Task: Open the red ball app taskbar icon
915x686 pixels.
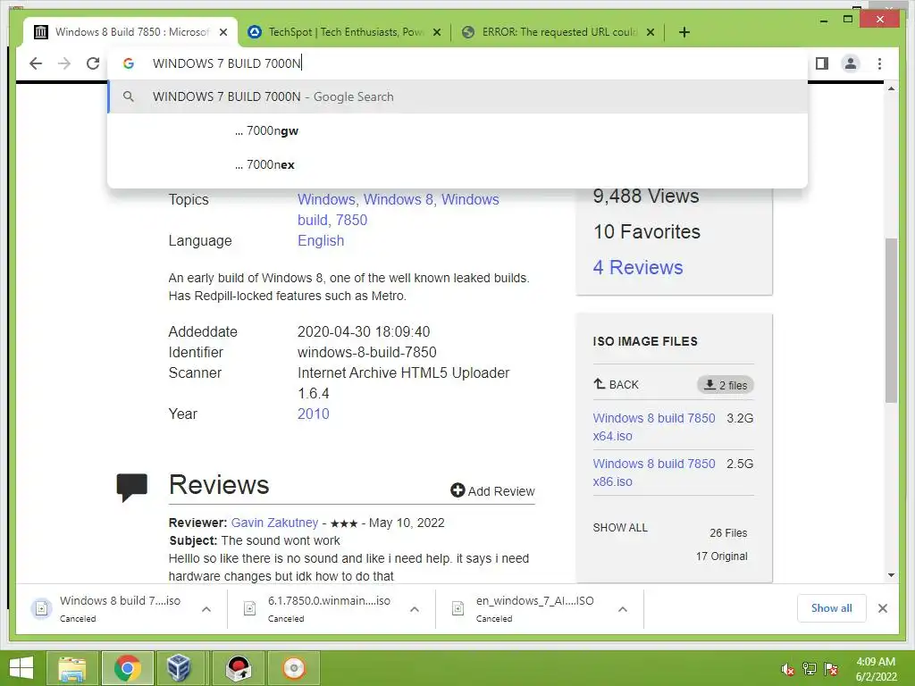Action: (238, 668)
